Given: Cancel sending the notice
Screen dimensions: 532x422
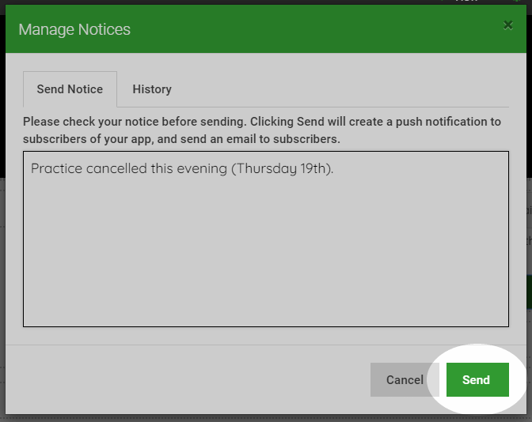Looking at the screenshot, I should [405, 379].
